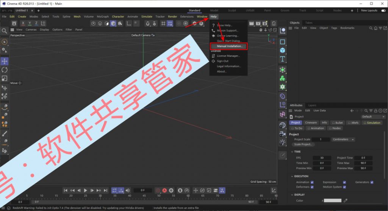Click the search magnifier icon above viewport tools
This screenshot has height=211, width=388.
(4, 31)
